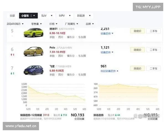This screenshot has width=166, height=133.
Task: Open 参数 link under 飞度
Action: click(52, 74)
